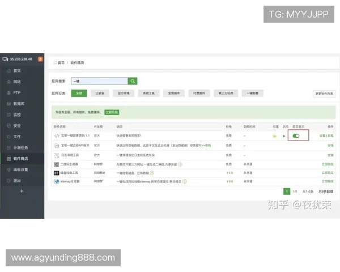This screenshot has height=272, width=340.
Task: Click the 二维码生成器 name text
Action: [x=69, y=164]
